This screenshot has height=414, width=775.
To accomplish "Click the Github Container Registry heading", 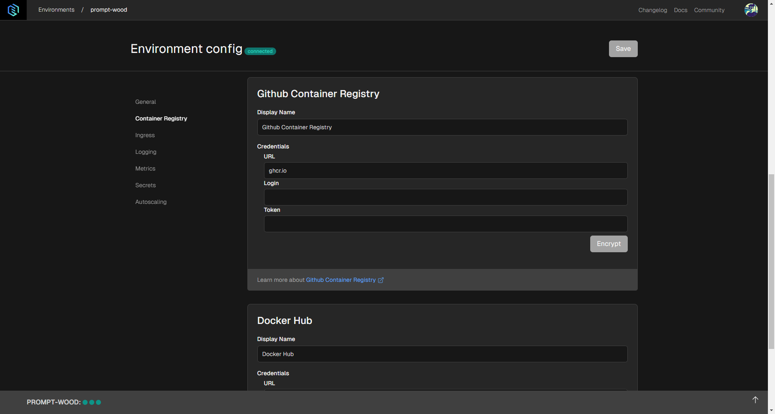I will click(x=318, y=94).
